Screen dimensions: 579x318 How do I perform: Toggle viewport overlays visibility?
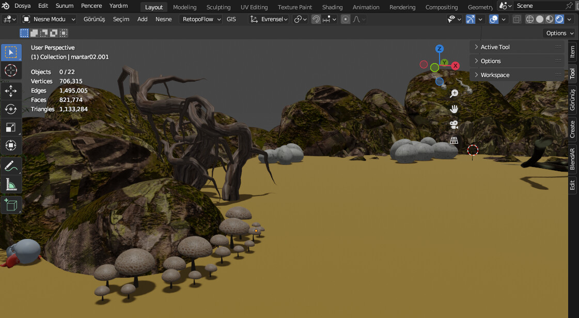493,19
